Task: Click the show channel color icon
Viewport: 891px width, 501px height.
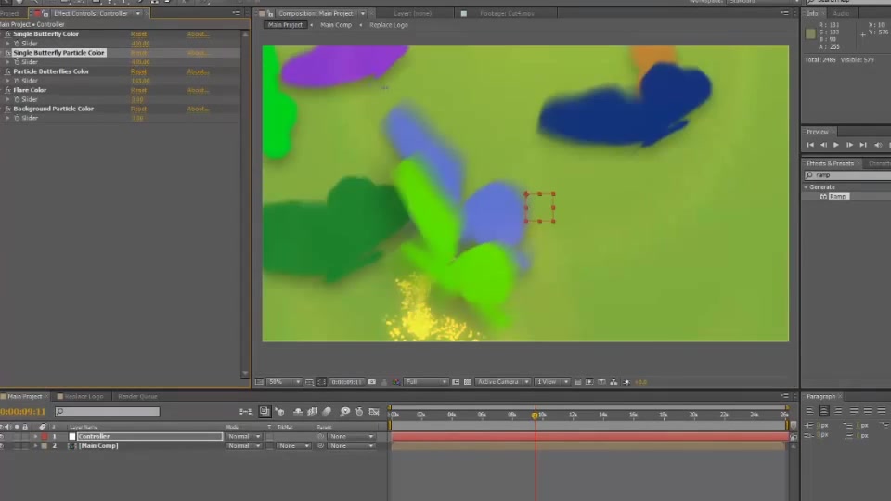Action: point(396,382)
